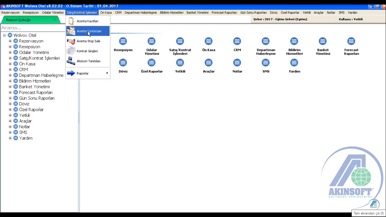Select Döviz in the tree
Viewport: 386px width, 217px height.
coord(24,104)
